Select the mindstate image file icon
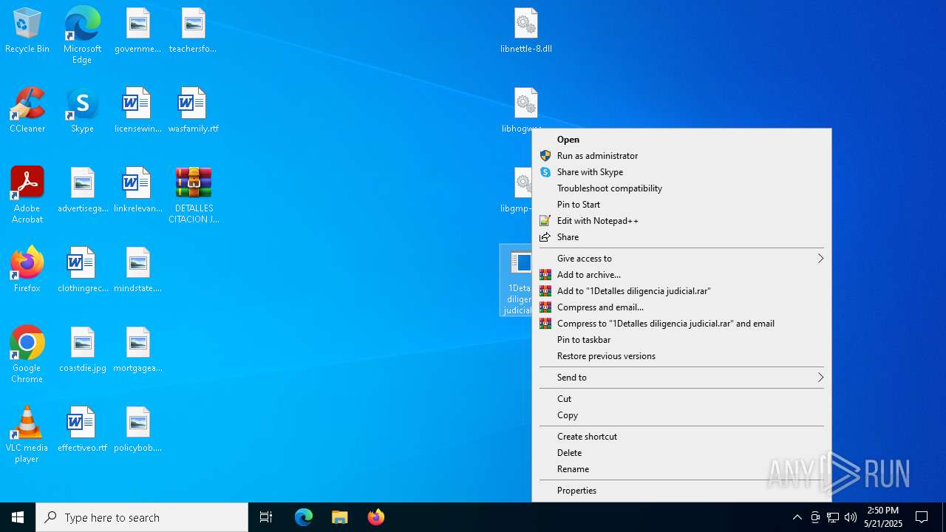 137,270
